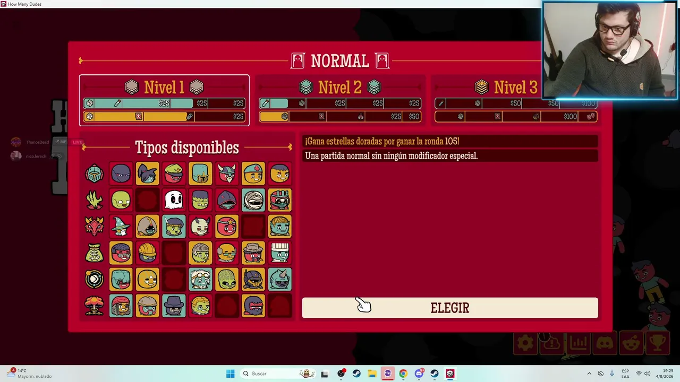This screenshot has width=680, height=382.
Task: Click the NORMAL mode title
Action: 340,61
